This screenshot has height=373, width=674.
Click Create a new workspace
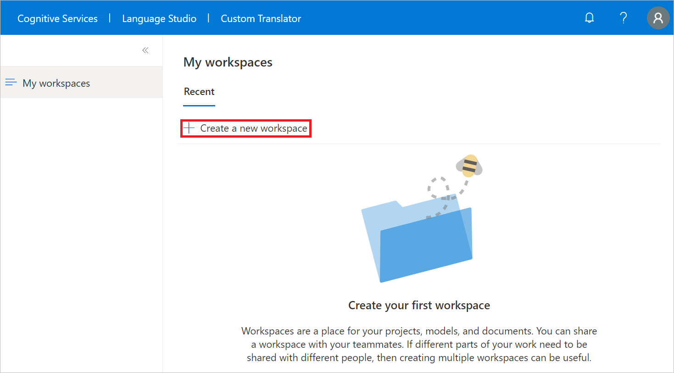[253, 128]
